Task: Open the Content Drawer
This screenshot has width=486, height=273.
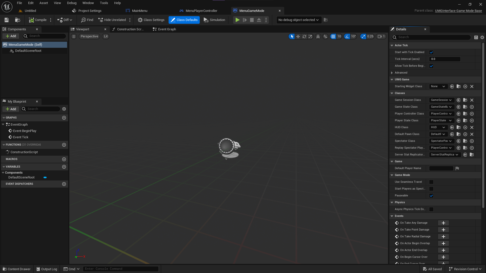Action: [x=17, y=269]
